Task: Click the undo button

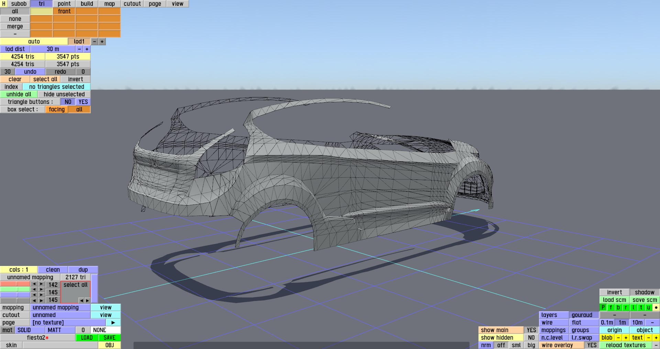Action: pyautogui.click(x=30, y=72)
